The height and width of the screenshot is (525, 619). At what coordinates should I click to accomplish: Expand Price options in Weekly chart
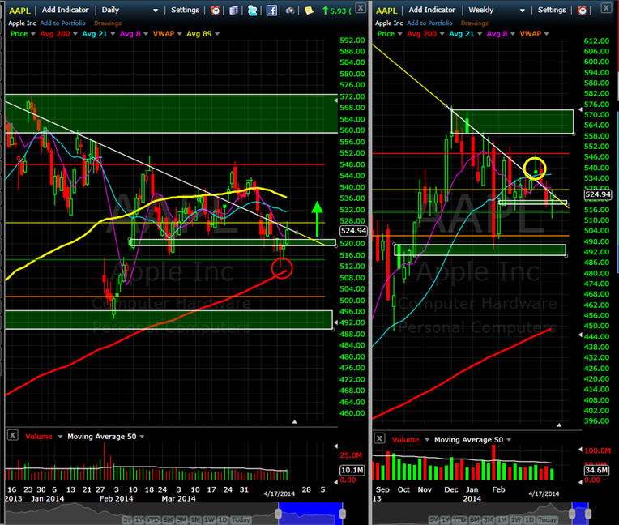(x=400, y=34)
